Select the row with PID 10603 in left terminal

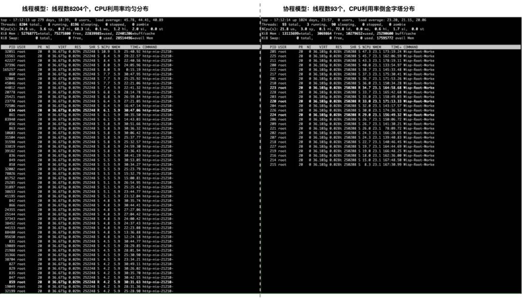tap(89, 133)
